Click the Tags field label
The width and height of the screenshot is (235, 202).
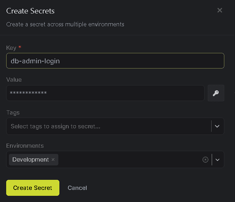click(x=13, y=112)
